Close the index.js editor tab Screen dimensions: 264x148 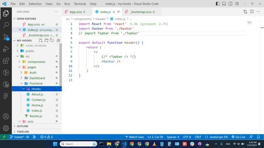pyautogui.click(x=118, y=12)
